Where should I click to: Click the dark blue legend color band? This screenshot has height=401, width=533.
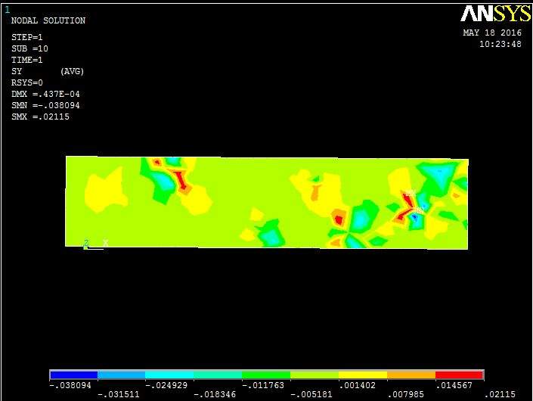pyautogui.click(x=74, y=375)
